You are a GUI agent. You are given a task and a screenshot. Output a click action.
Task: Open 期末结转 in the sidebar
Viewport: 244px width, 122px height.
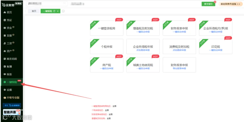tap(11, 59)
